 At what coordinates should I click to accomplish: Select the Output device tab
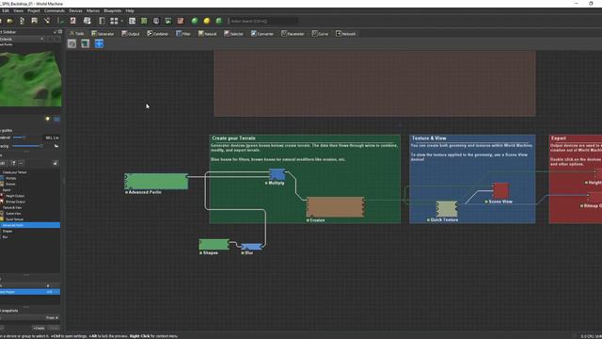click(x=131, y=34)
